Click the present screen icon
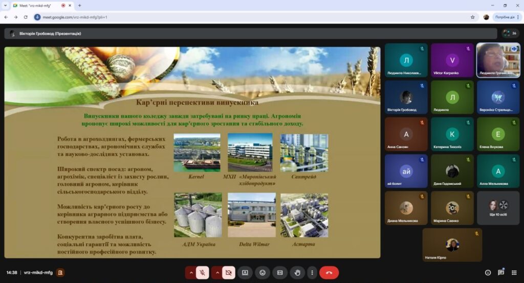The height and width of the screenshot is (283, 524). coord(245,273)
